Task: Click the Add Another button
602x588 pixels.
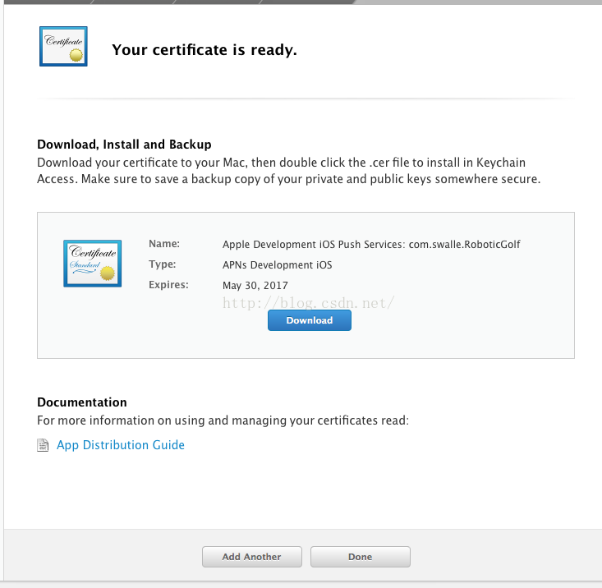Action: point(252,557)
